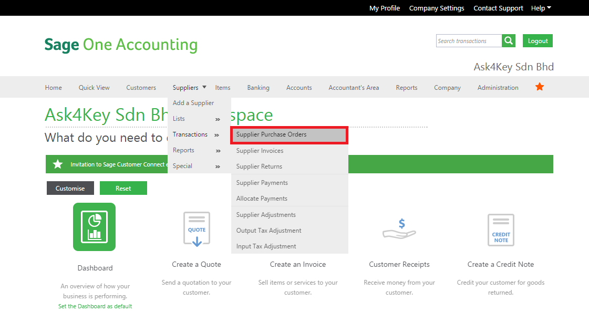Click the Search transactions field
The width and height of the screenshot is (589, 323).
pos(469,41)
